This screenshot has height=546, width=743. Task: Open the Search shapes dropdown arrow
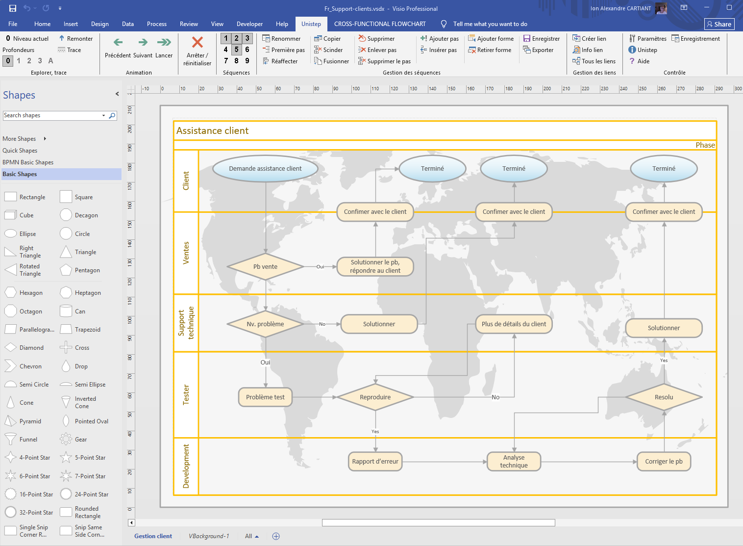point(103,116)
